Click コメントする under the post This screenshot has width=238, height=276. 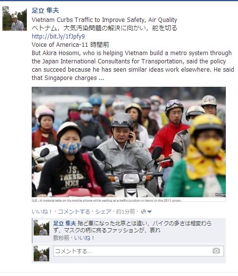pos(74,212)
